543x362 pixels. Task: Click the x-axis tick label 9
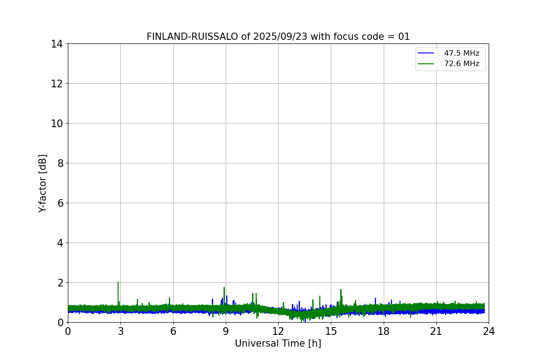point(226,331)
